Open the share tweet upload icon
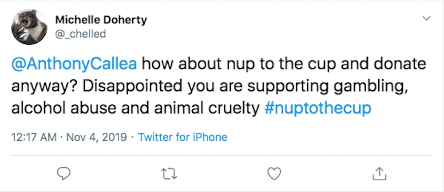 click(380, 174)
